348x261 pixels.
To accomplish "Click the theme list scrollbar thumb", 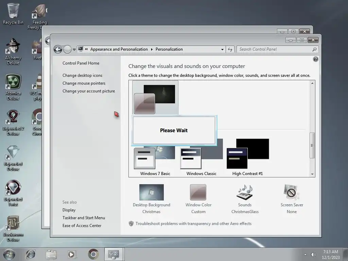I will click(x=312, y=145).
